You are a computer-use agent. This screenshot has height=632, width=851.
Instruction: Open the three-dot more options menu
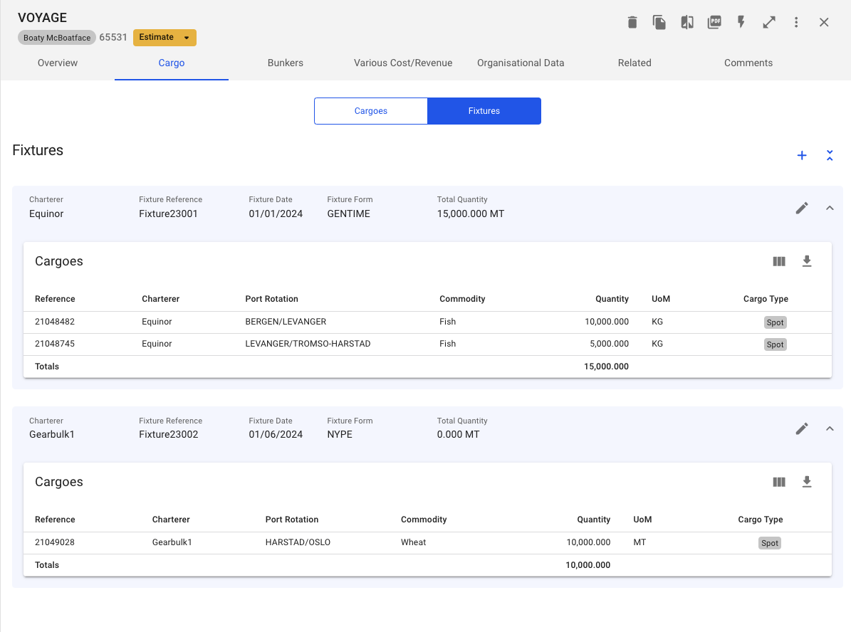point(796,22)
